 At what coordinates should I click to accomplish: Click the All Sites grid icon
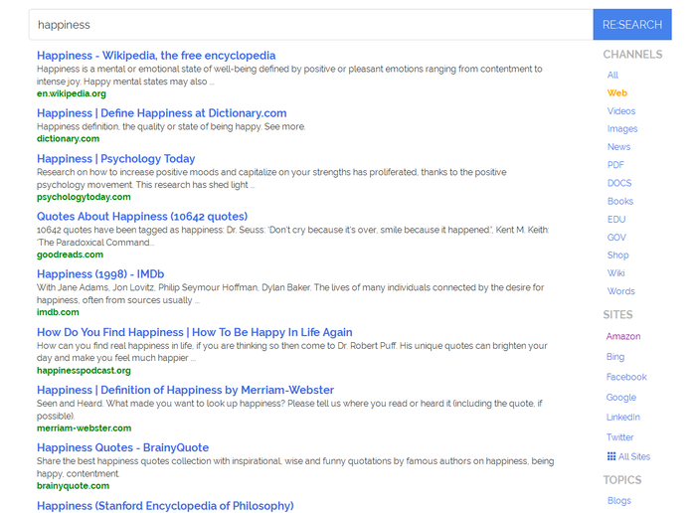click(x=611, y=456)
